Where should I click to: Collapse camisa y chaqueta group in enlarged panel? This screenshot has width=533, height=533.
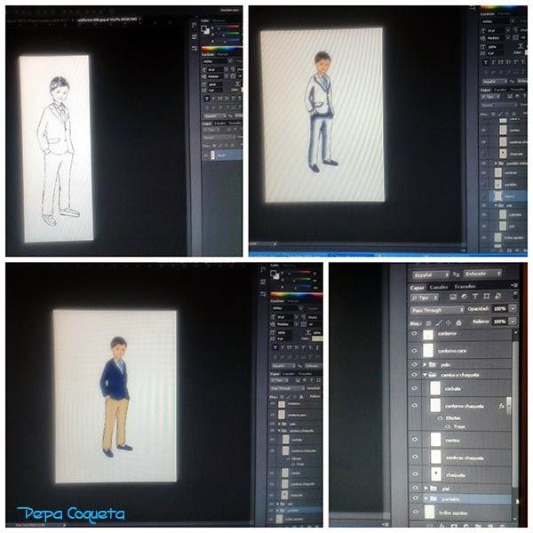pos(425,376)
